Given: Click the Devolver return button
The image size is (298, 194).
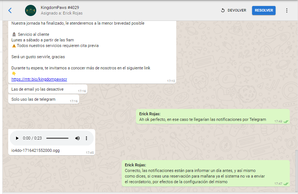Looking at the screenshot, I should (233, 10).
